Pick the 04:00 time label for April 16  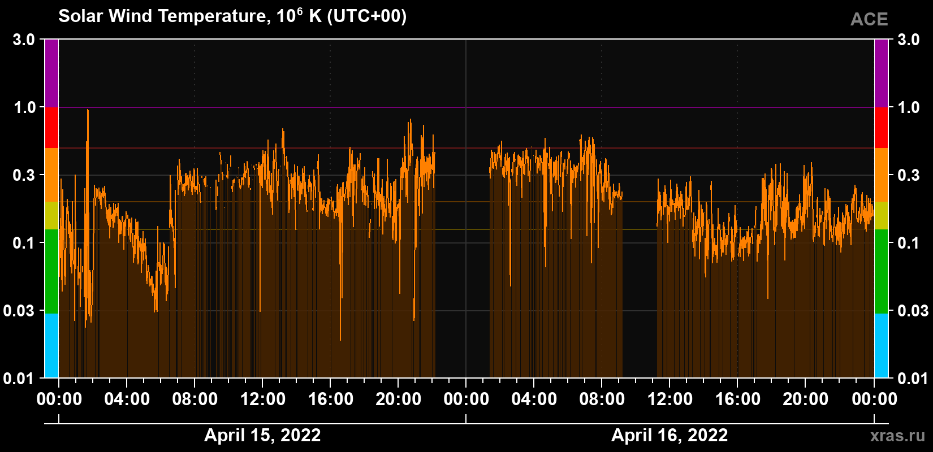tap(534, 399)
